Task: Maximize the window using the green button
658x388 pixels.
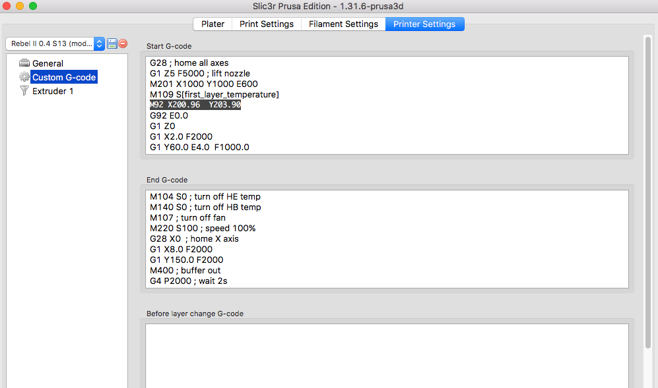Action: [33, 6]
